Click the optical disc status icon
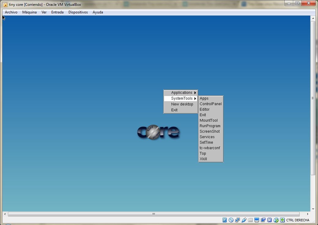The image size is (318, 225). (231, 220)
